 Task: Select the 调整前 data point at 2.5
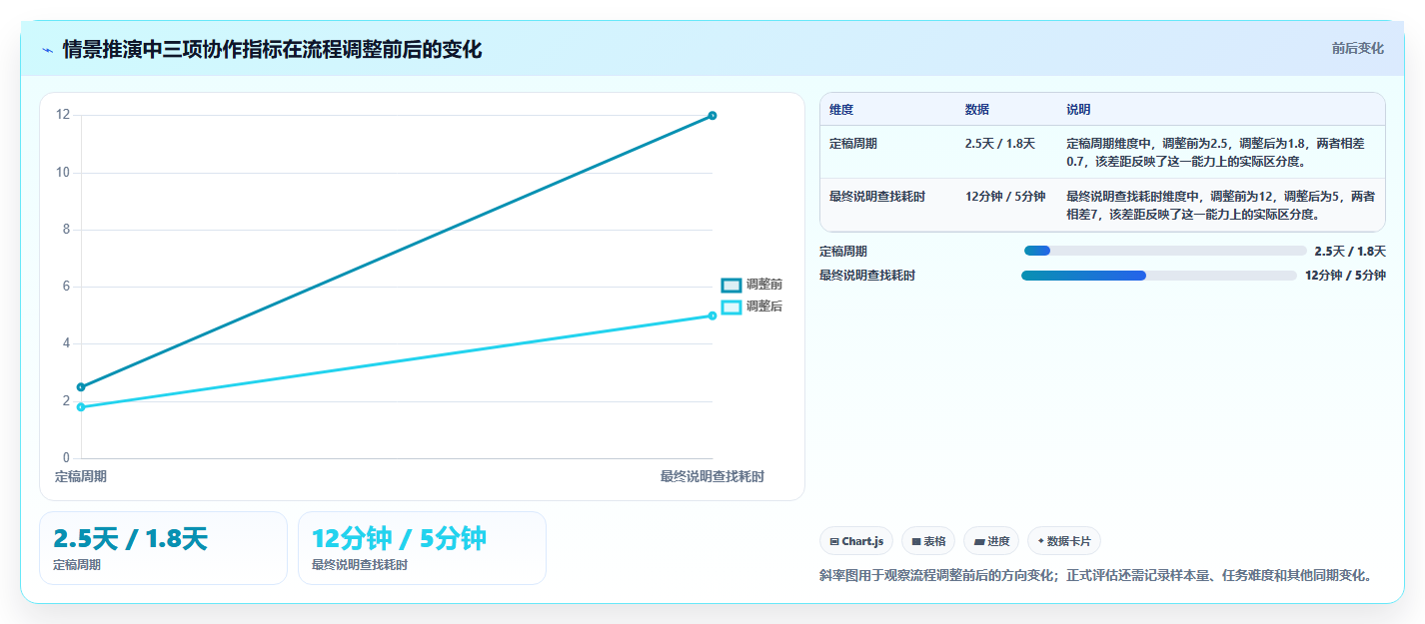(x=81, y=387)
